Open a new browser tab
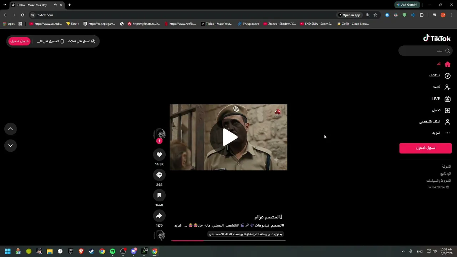The width and height of the screenshot is (457, 257). [69, 5]
